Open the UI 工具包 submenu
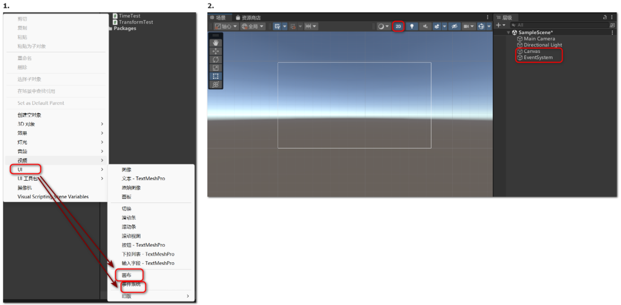The height and width of the screenshot is (305, 621). (x=56, y=178)
